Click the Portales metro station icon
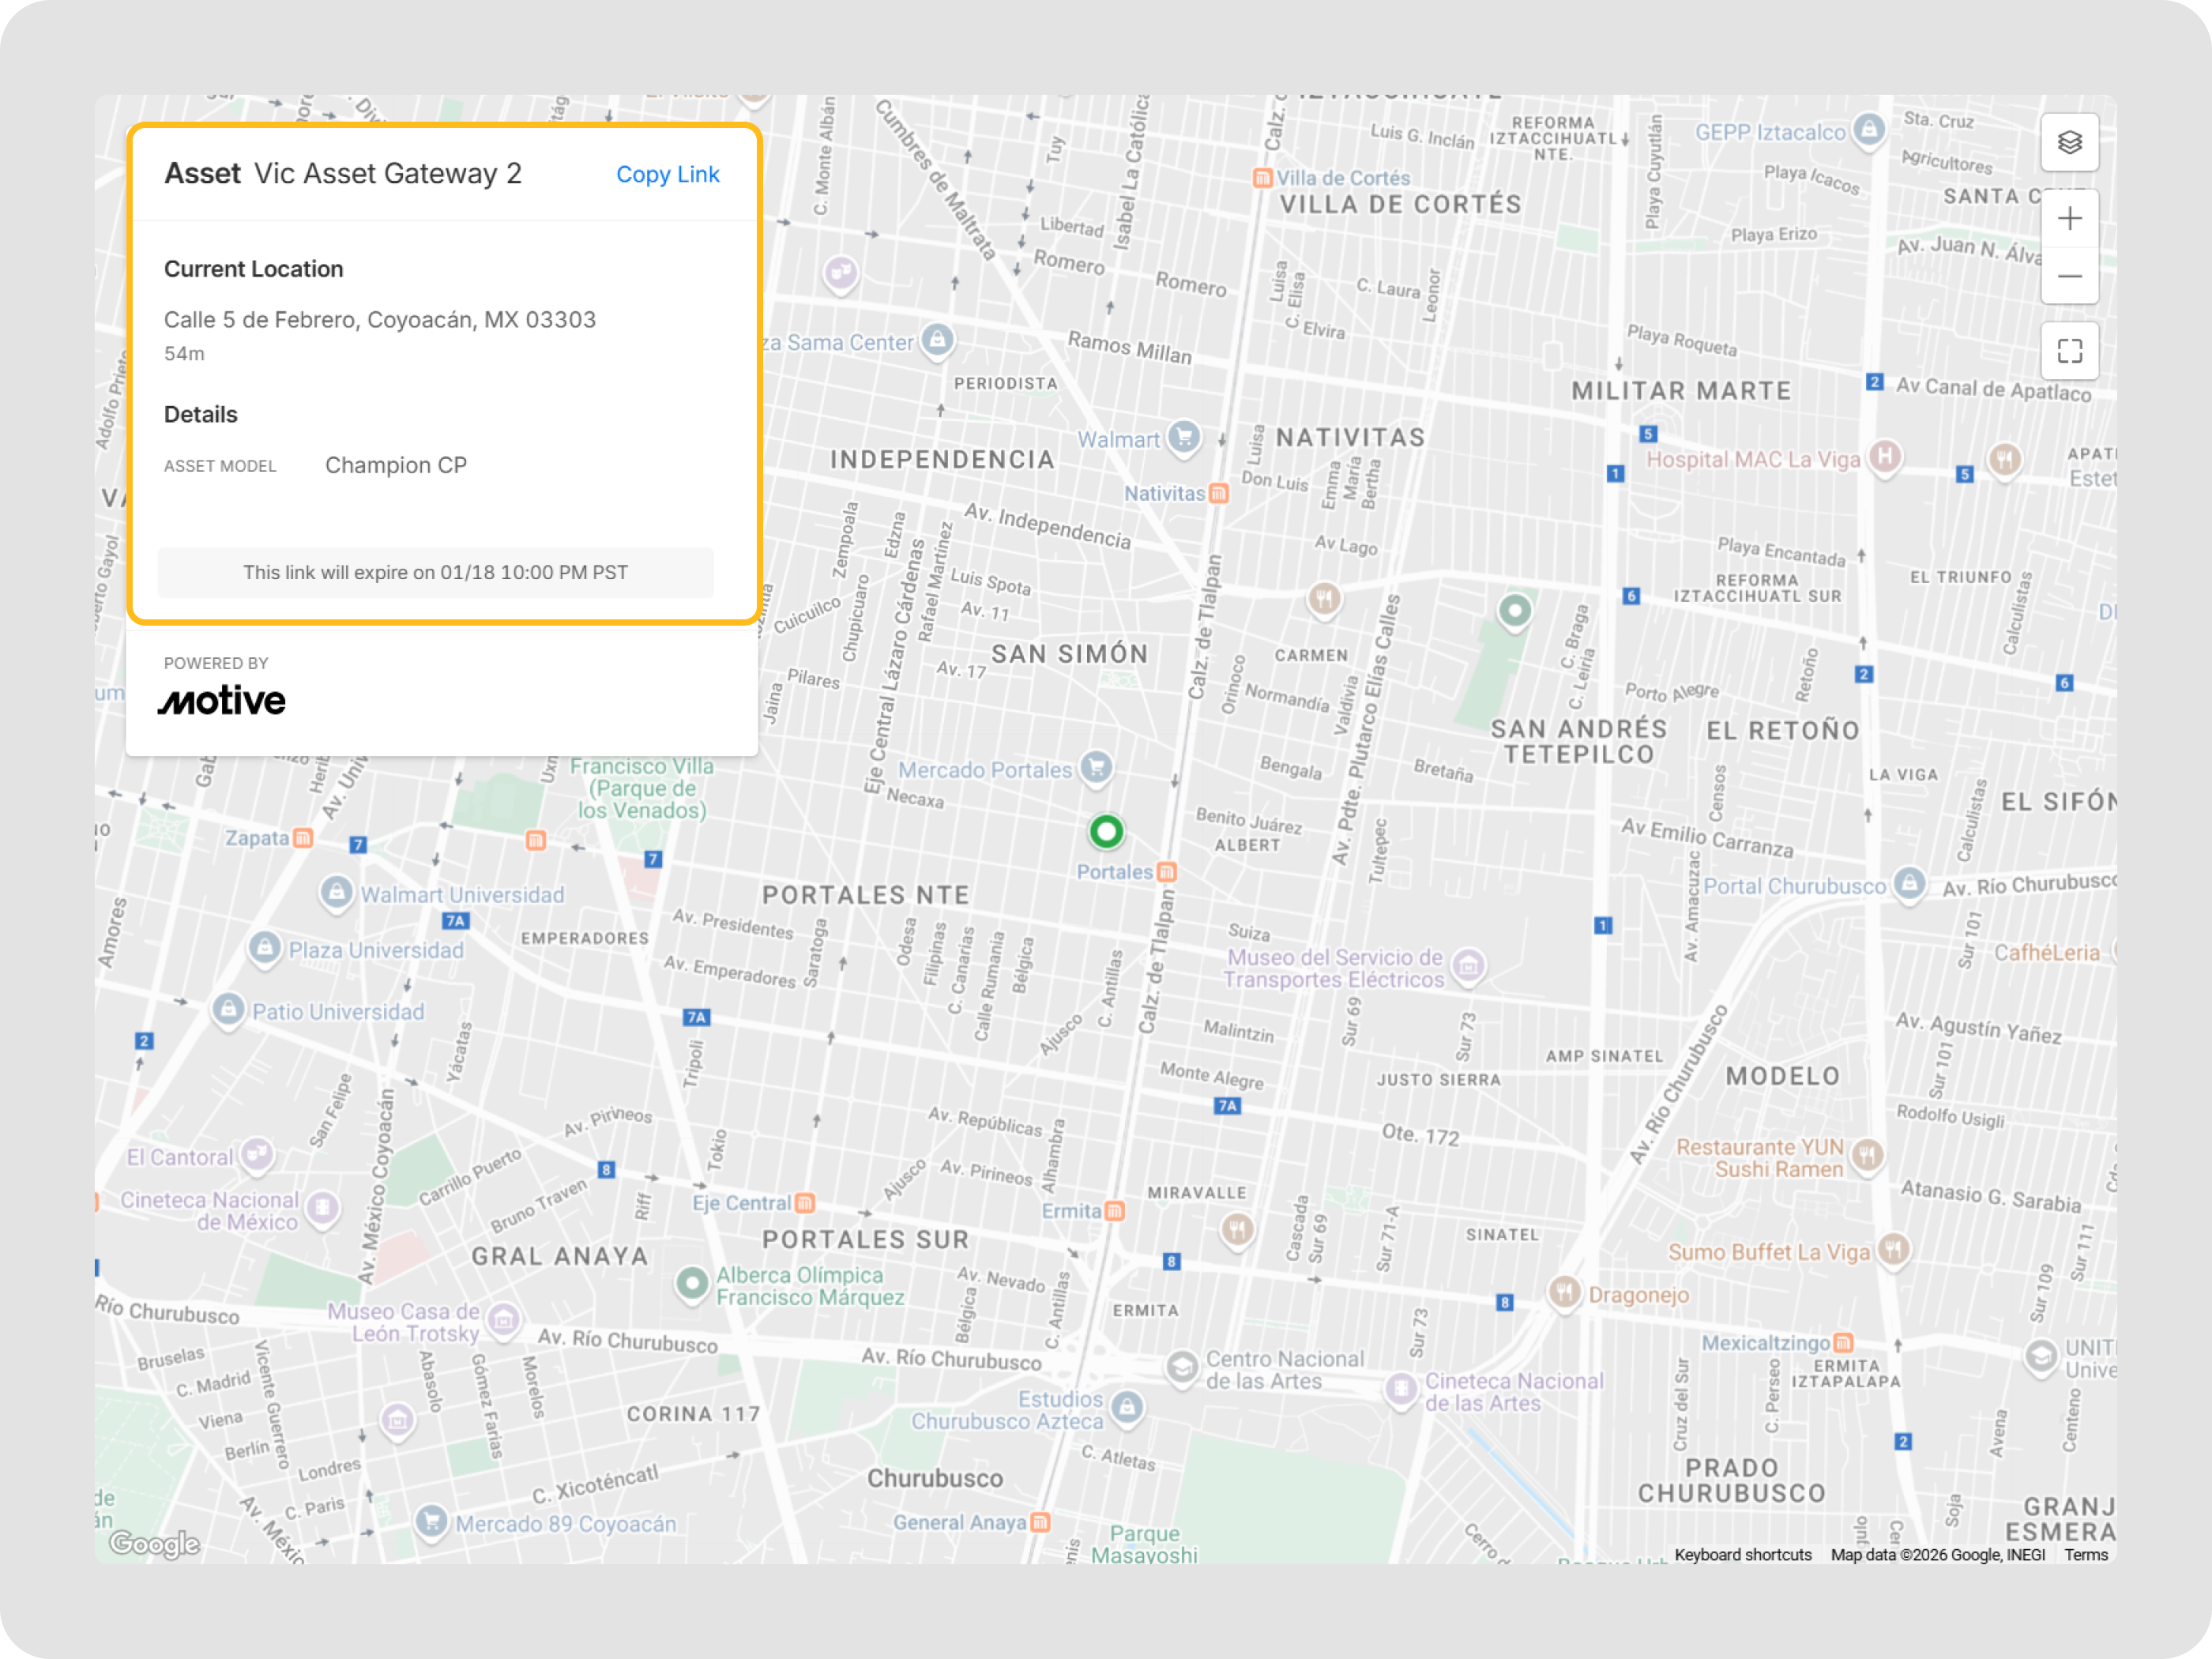Viewport: 2212px width, 1659px height. (x=1166, y=872)
